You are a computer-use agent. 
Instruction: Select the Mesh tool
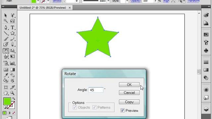tap(6, 70)
